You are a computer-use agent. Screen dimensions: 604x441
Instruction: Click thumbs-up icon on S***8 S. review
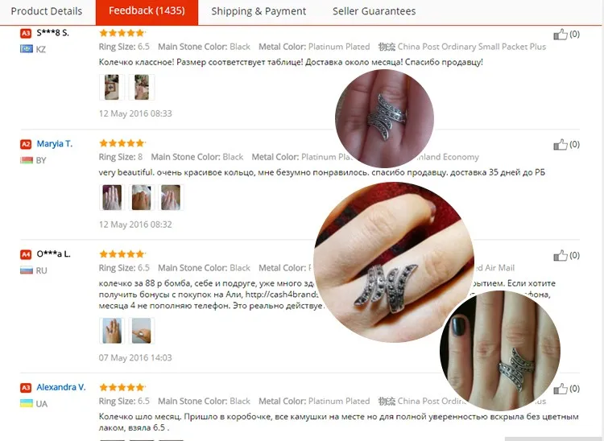point(561,35)
